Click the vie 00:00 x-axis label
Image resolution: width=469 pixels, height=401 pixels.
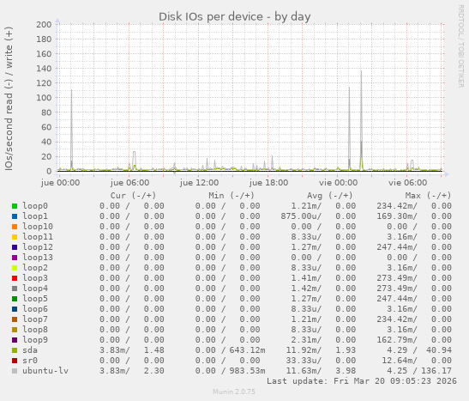(x=339, y=183)
